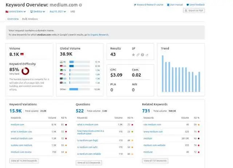Click the IN volume bar
This screenshot has width=233, height=168.
(79, 62)
